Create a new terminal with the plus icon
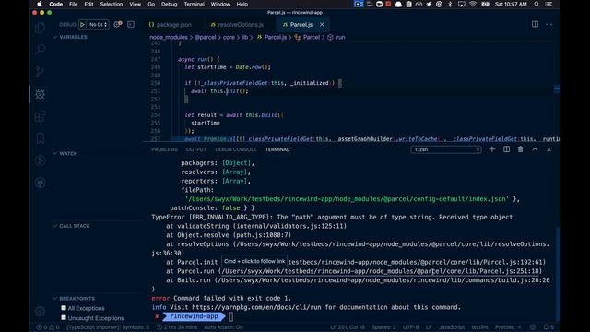590x332 pixels. pyautogui.click(x=491, y=149)
